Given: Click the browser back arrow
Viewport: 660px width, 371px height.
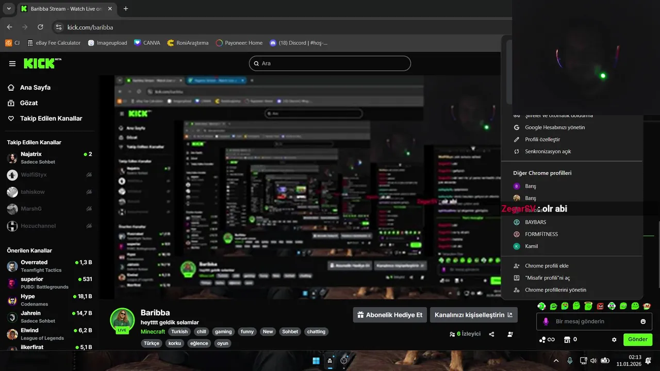Looking at the screenshot, I should 9,27.
